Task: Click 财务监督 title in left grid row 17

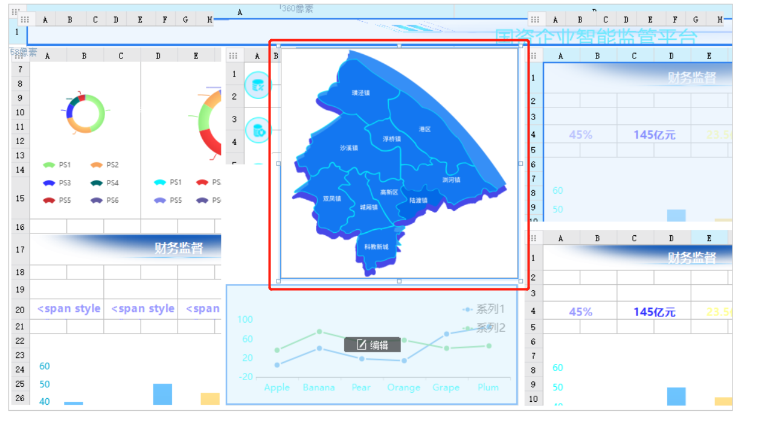Action: coord(179,248)
